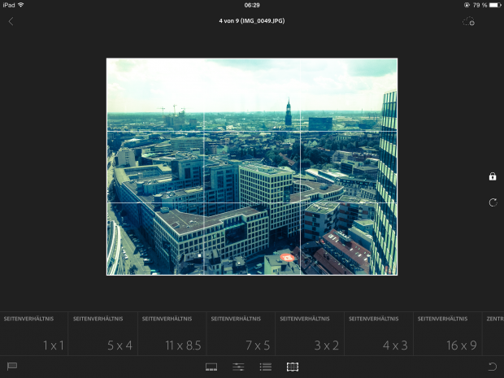
Task: Undo the last edit
Action: (493, 367)
